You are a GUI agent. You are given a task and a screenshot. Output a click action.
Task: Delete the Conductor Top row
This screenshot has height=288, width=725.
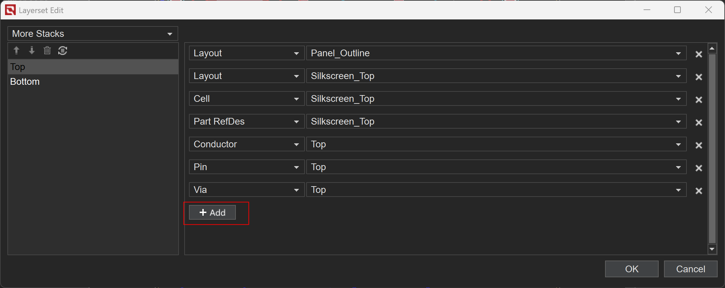pyautogui.click(x=699, y=145)
